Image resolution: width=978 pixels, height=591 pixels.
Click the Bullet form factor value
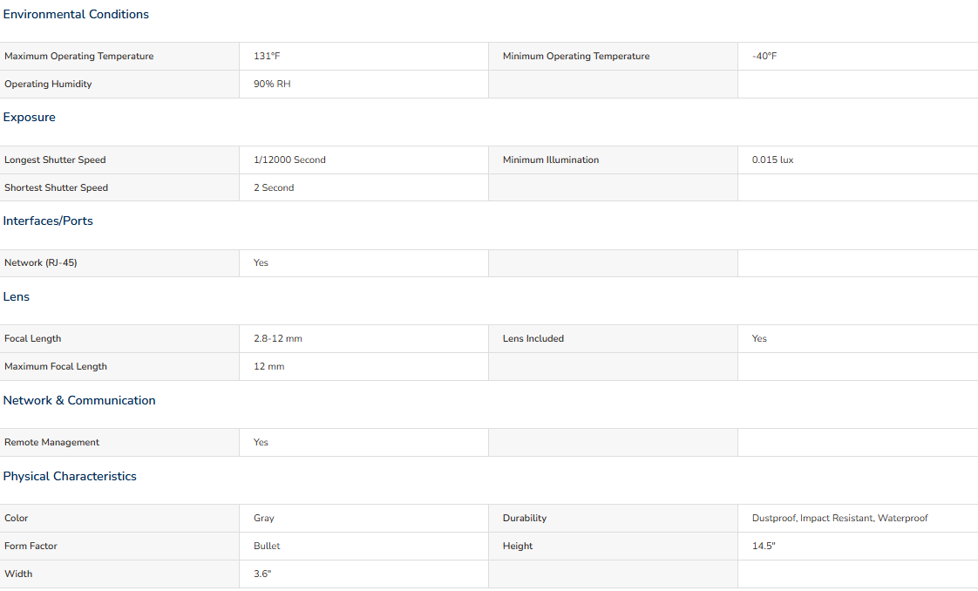[267, 547]
